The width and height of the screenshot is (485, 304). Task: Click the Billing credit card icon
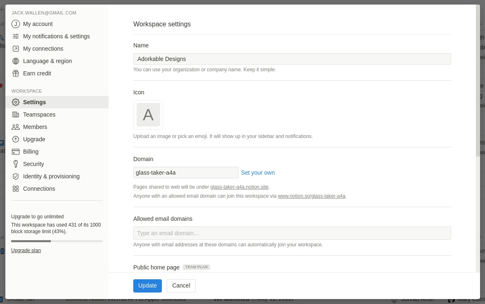click(x=16, y=152)
